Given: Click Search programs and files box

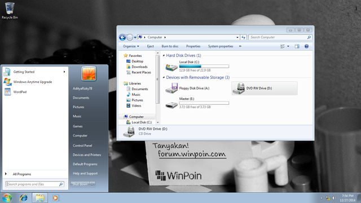Looking at the screenshot, I should point(34,184).
